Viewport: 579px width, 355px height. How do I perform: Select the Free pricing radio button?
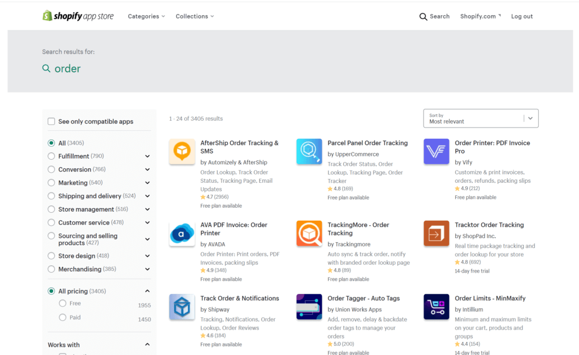63,304
